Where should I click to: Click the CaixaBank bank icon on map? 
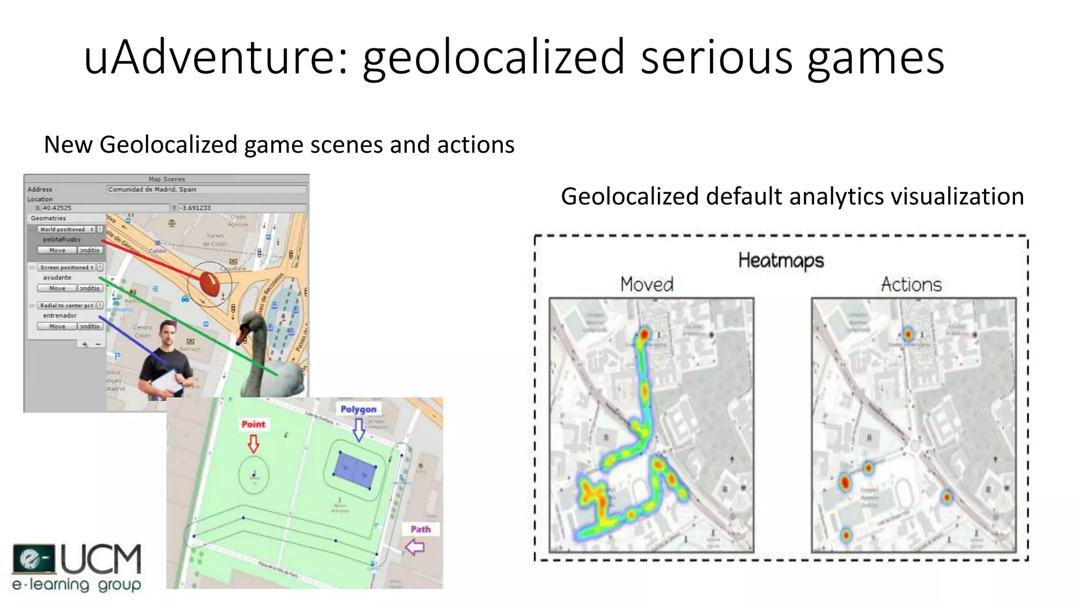tap(233, 262)
